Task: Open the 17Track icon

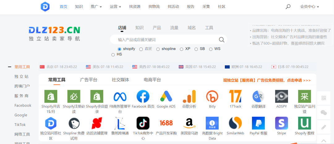Action: [x=235, y=96]
